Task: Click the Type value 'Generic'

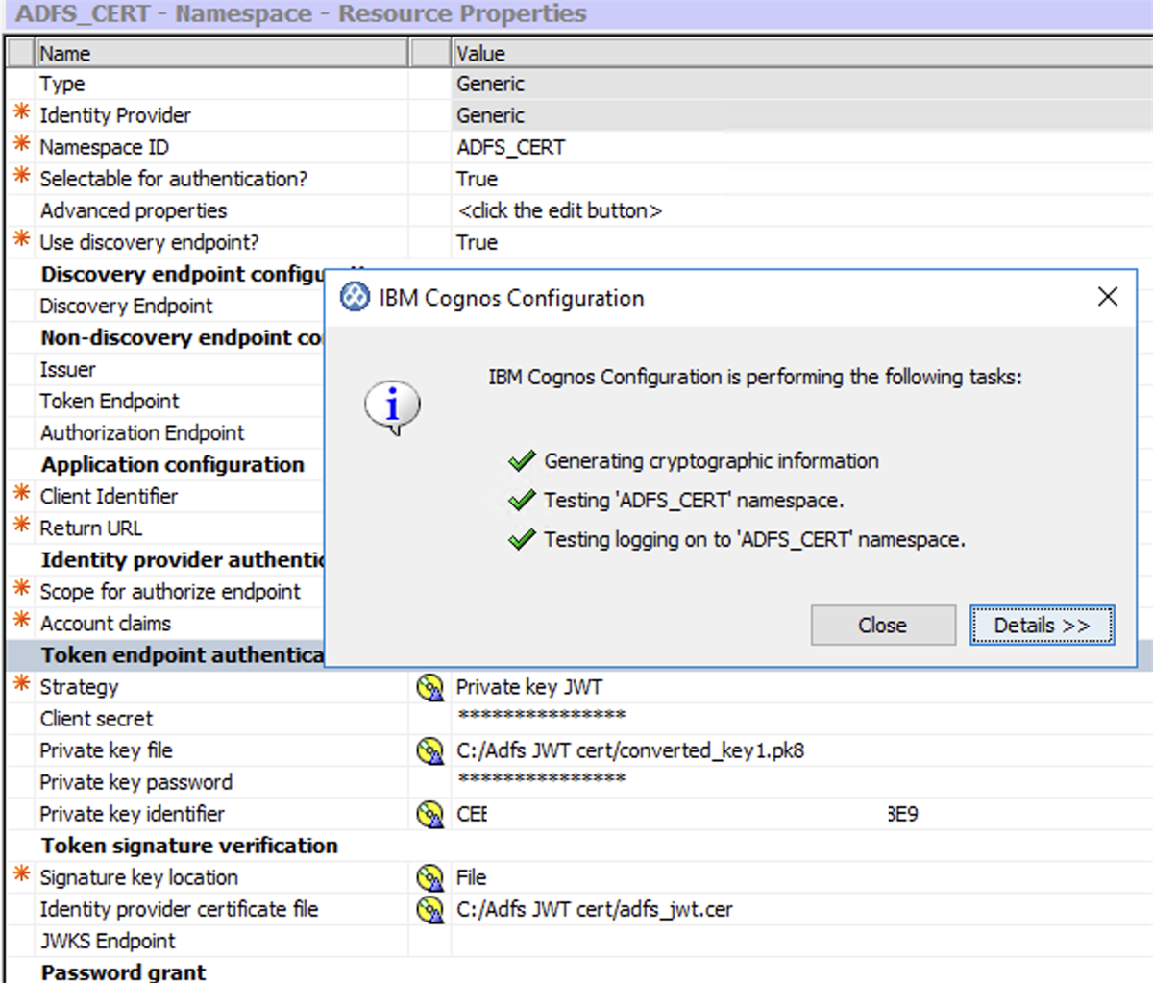Action: tap(491, 84)
